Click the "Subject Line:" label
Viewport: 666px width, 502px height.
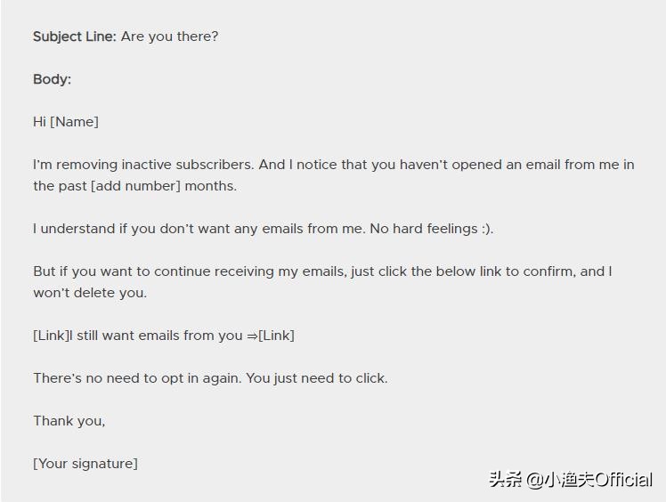[75, 36]
